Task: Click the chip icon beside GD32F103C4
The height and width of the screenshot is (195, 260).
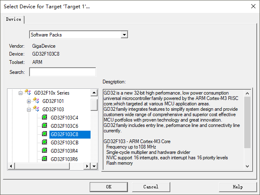Action: point(44,117)
